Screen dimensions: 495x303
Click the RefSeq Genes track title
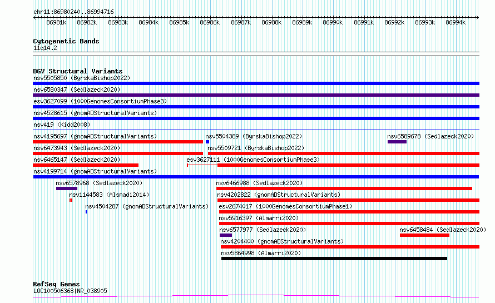pyautogui.click(x=56, y=284)
